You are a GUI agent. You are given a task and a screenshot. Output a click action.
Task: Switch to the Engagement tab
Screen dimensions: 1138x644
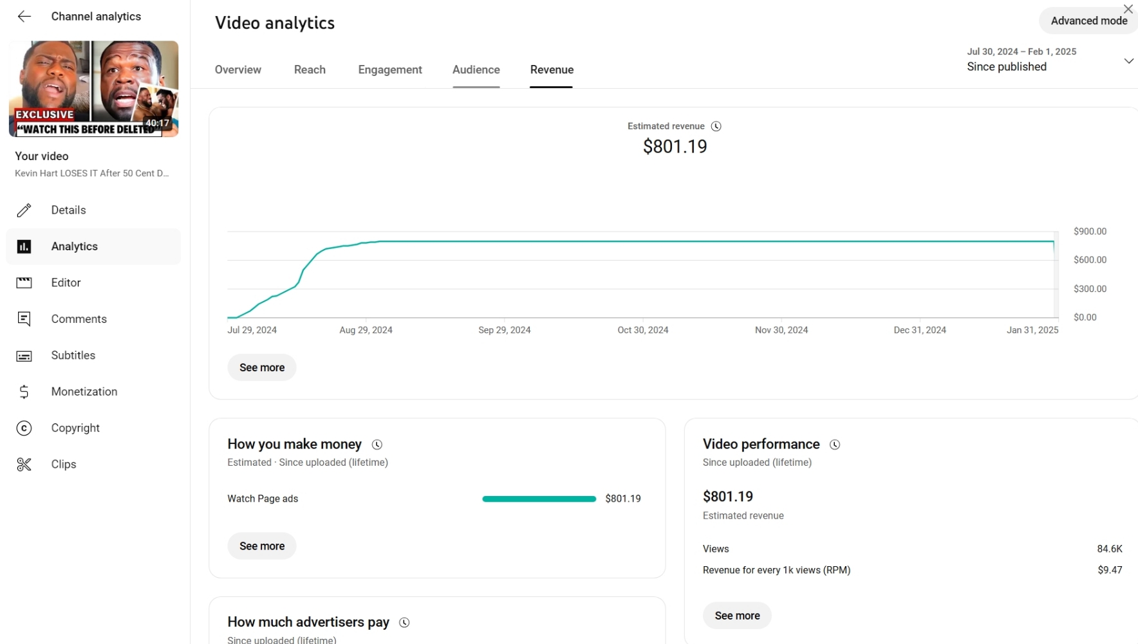(x=390, y=69)
